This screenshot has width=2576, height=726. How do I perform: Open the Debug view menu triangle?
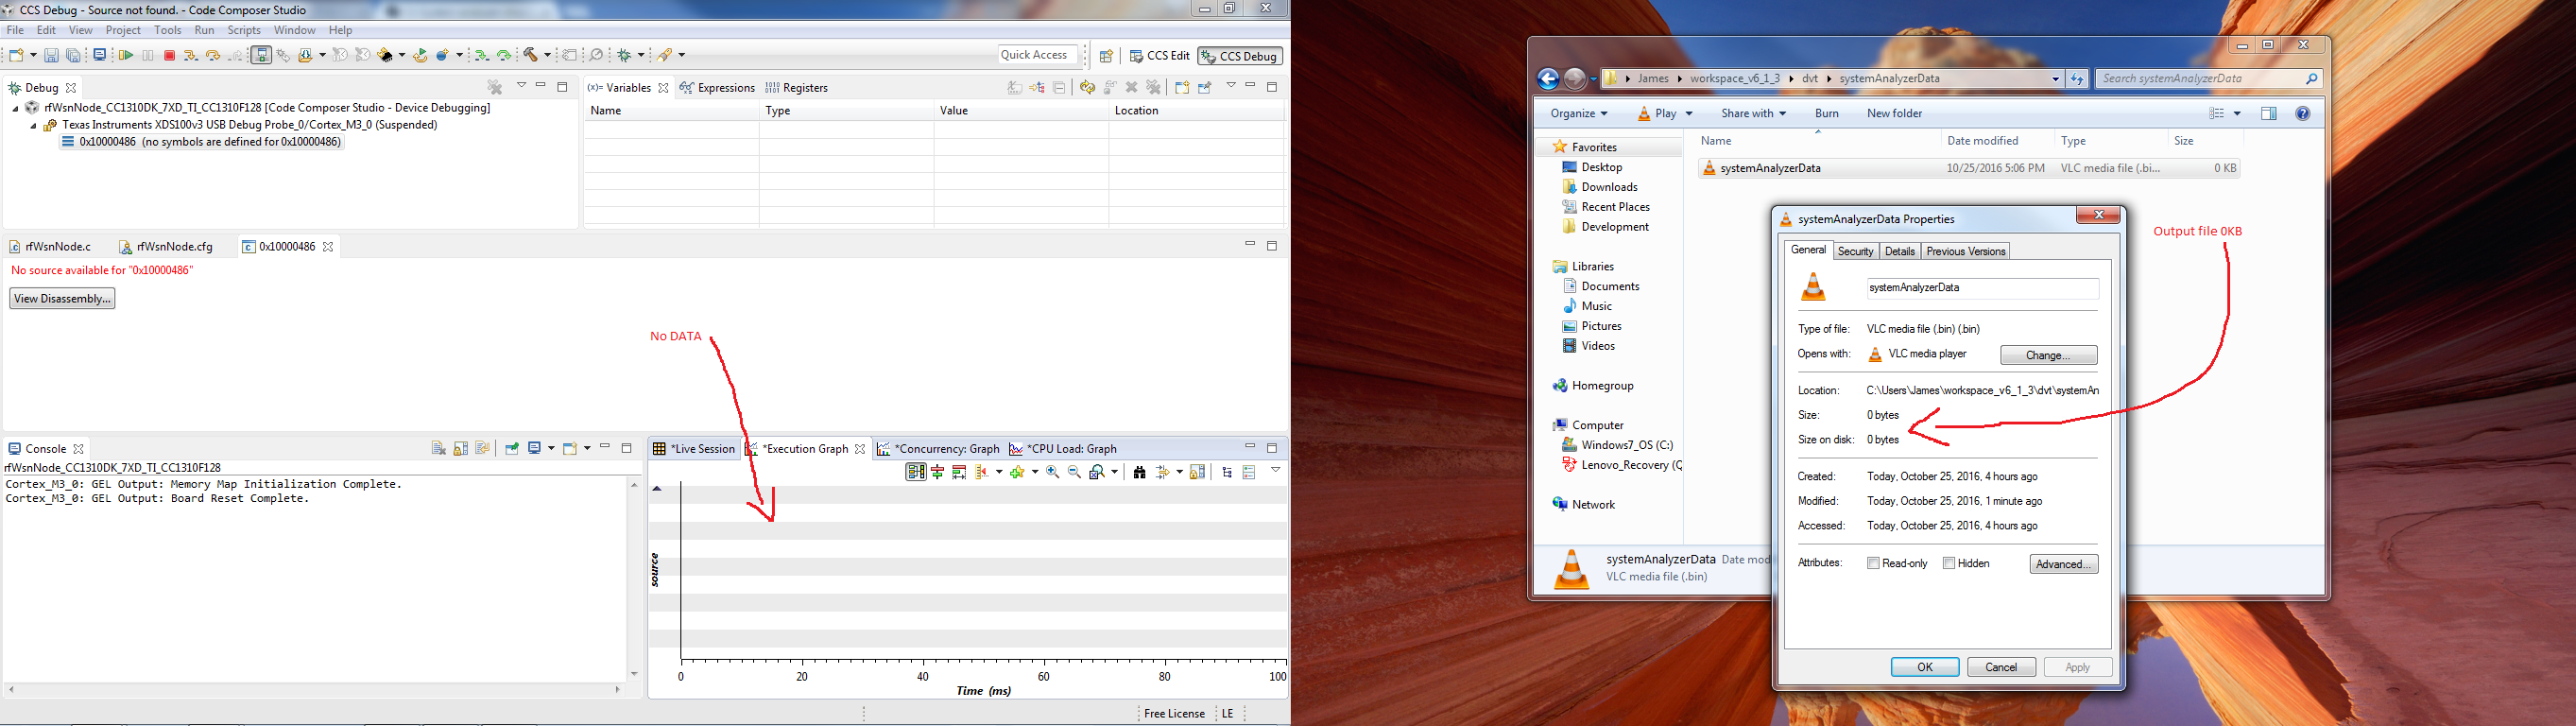pyautogui.click(x=521, y=85)
